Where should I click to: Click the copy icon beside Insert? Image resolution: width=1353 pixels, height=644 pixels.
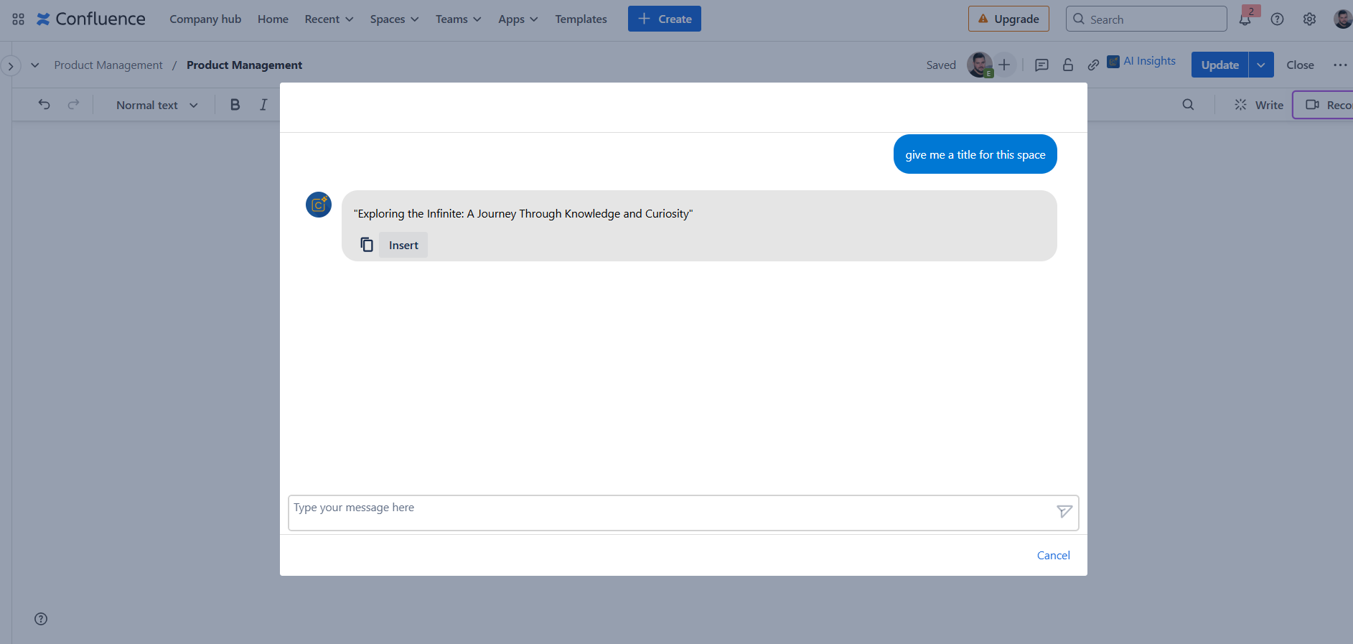pyautogui.click(x=366, y=245)
